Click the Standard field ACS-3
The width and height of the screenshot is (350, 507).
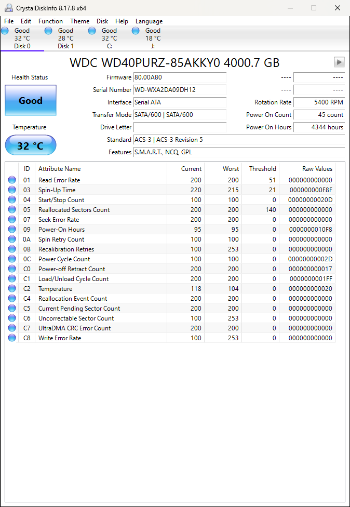239,140
